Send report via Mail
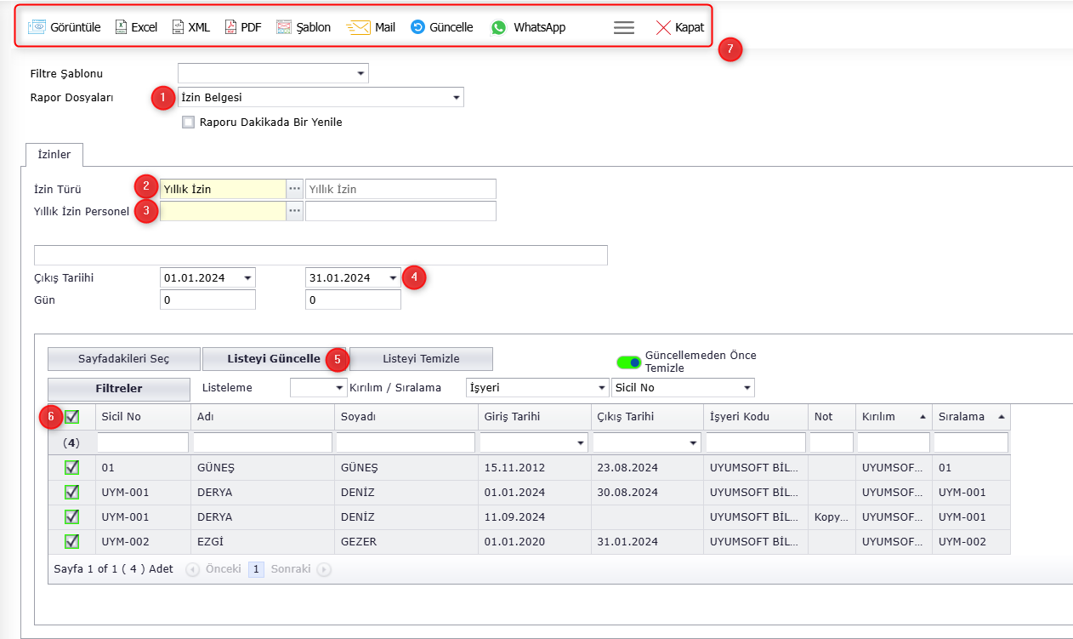This screenshot has width=1073, height=639. [x=359, y=27]
